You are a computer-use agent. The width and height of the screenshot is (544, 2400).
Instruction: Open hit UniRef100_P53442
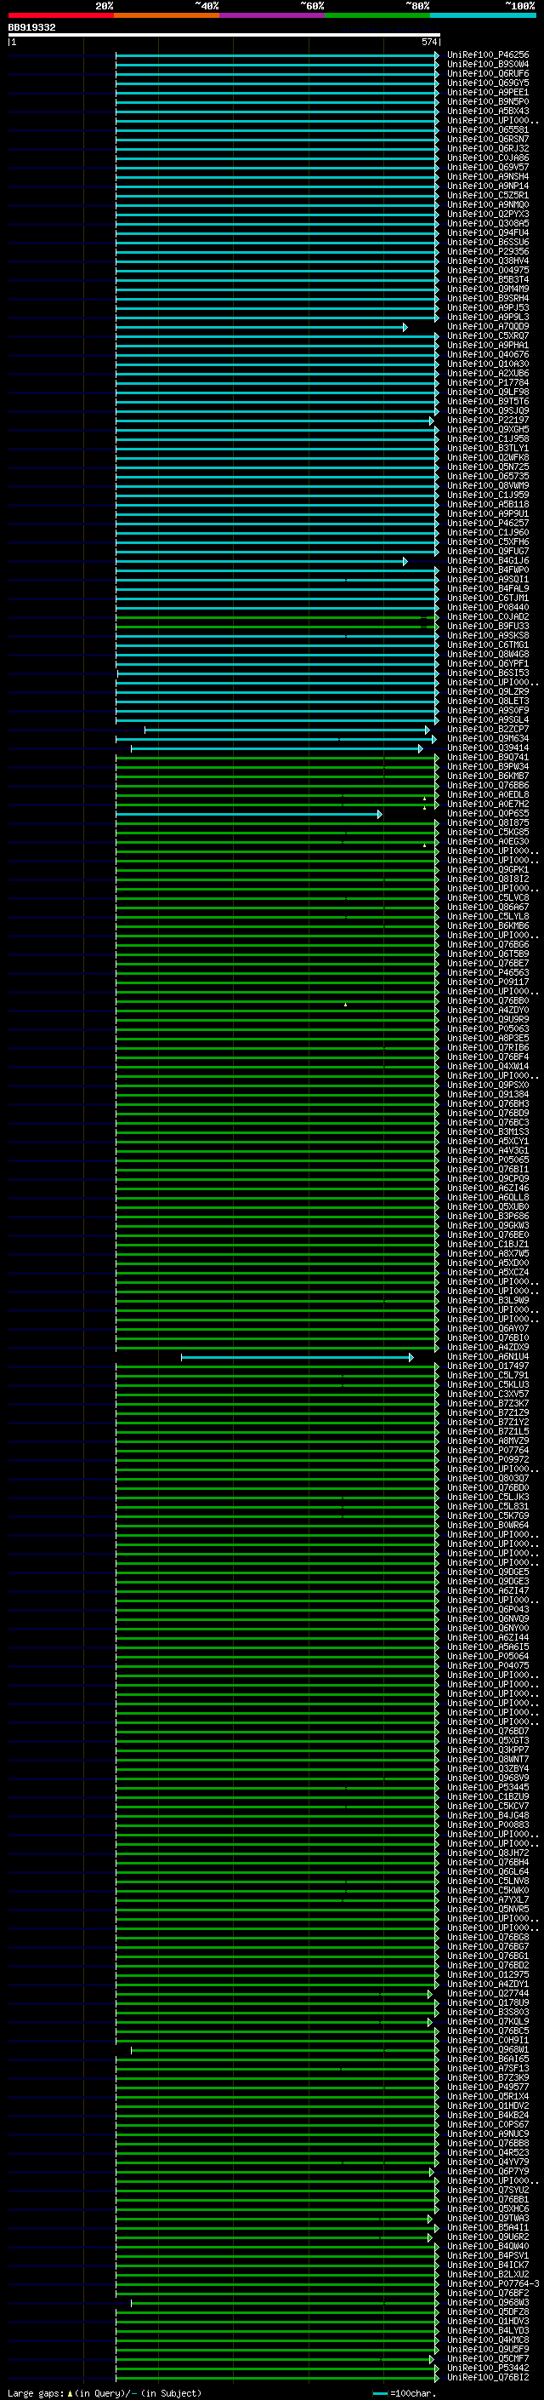[x=487, y=2368]
